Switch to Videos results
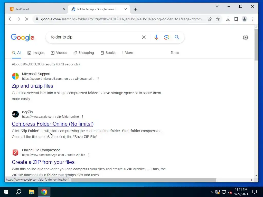Image resolution: width=263 pixels, height=197 pixels. pos(59,53)
